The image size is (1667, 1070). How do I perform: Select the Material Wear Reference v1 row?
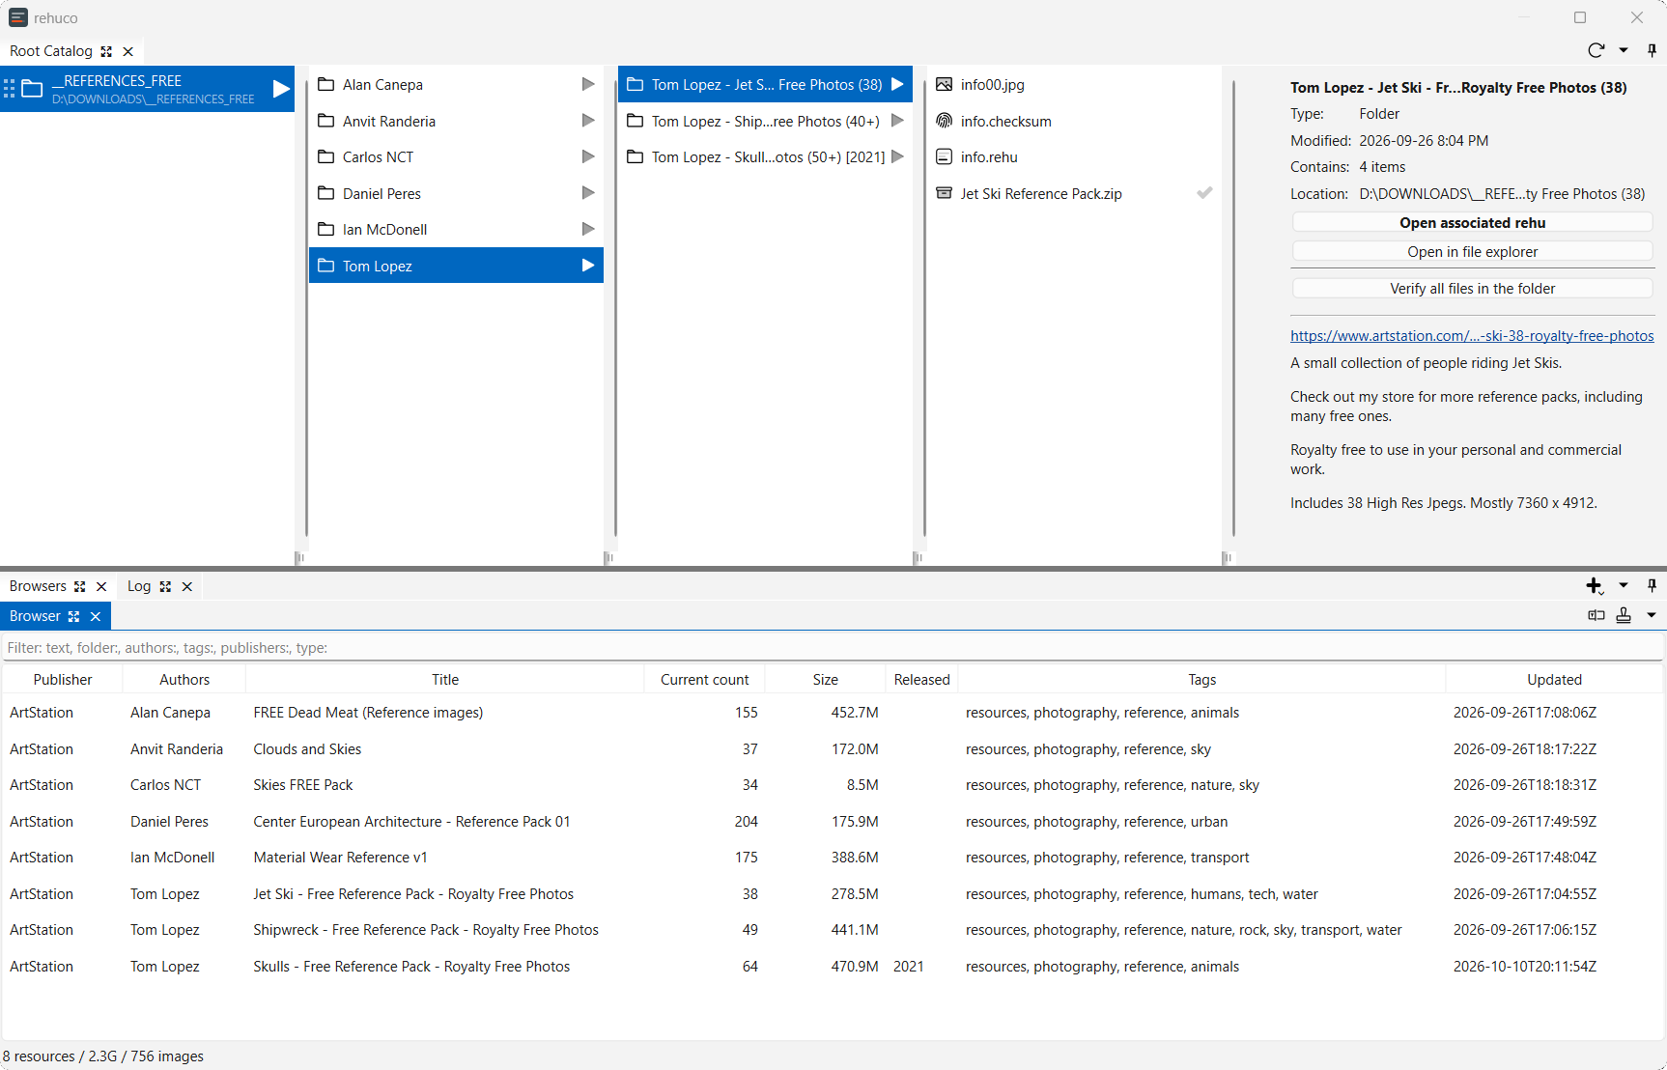point(833,858)
